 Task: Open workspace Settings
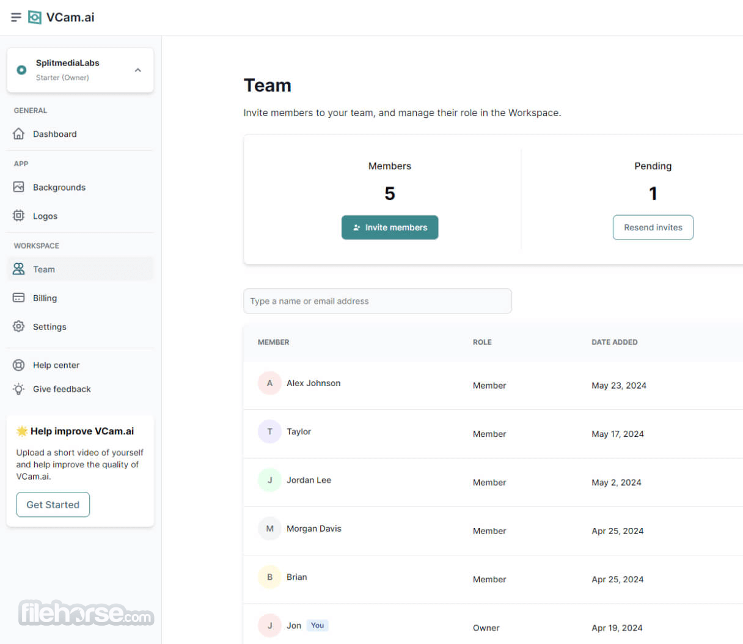[x=80, y=326]
